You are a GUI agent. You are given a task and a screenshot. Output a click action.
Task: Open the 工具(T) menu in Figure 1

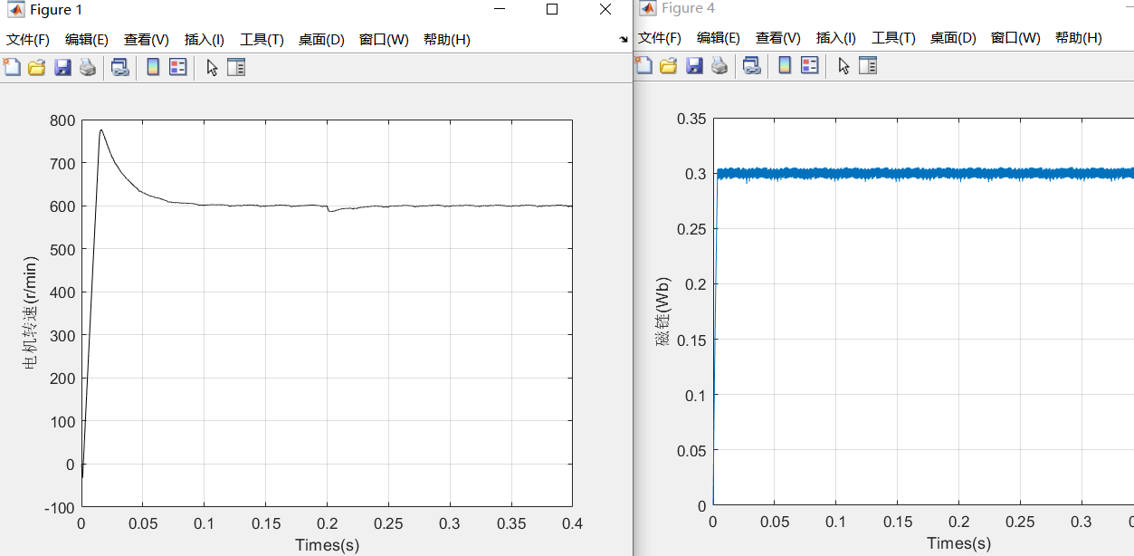[x=261, y=39]
